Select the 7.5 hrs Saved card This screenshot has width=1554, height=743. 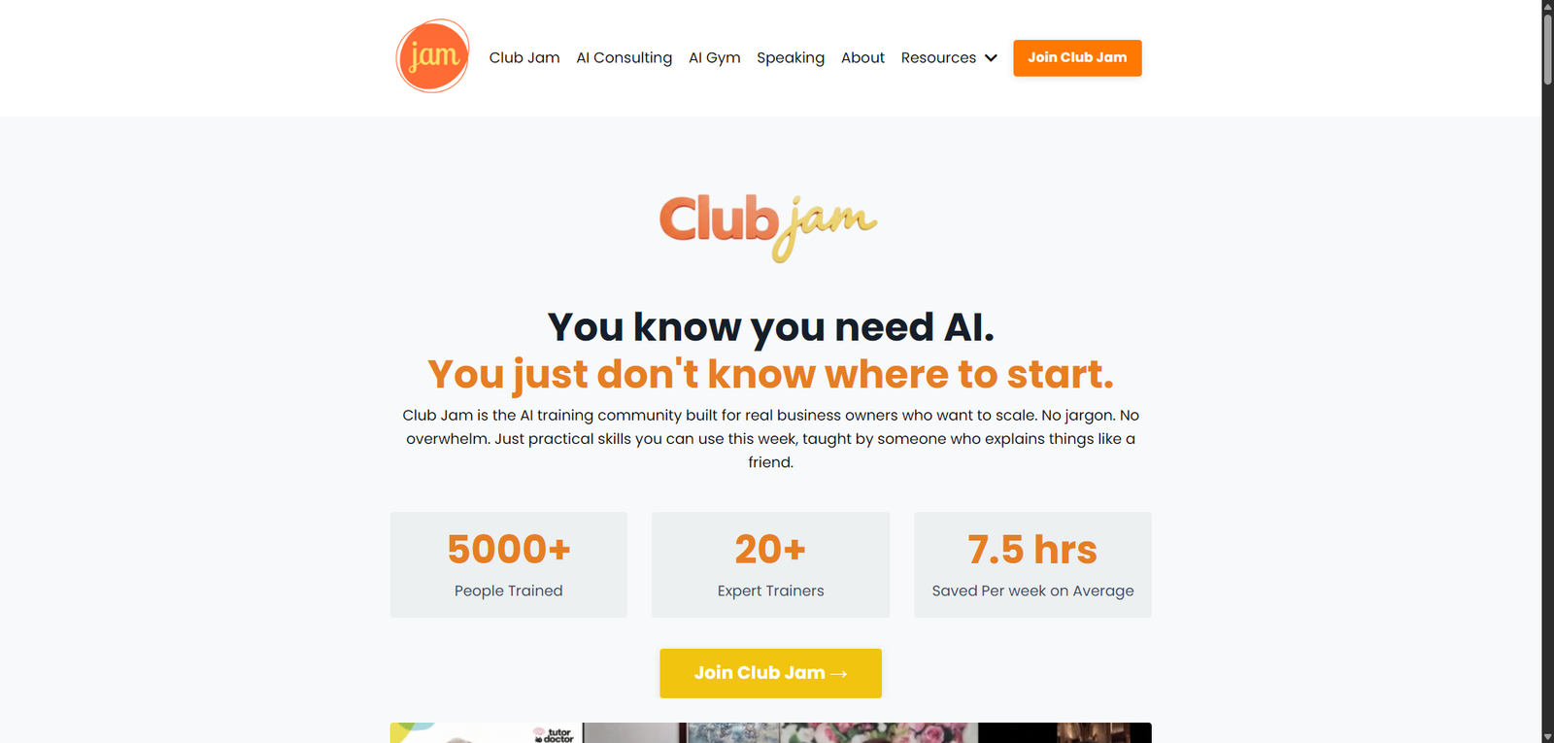pyautogui.click(x=1032, y=564)
